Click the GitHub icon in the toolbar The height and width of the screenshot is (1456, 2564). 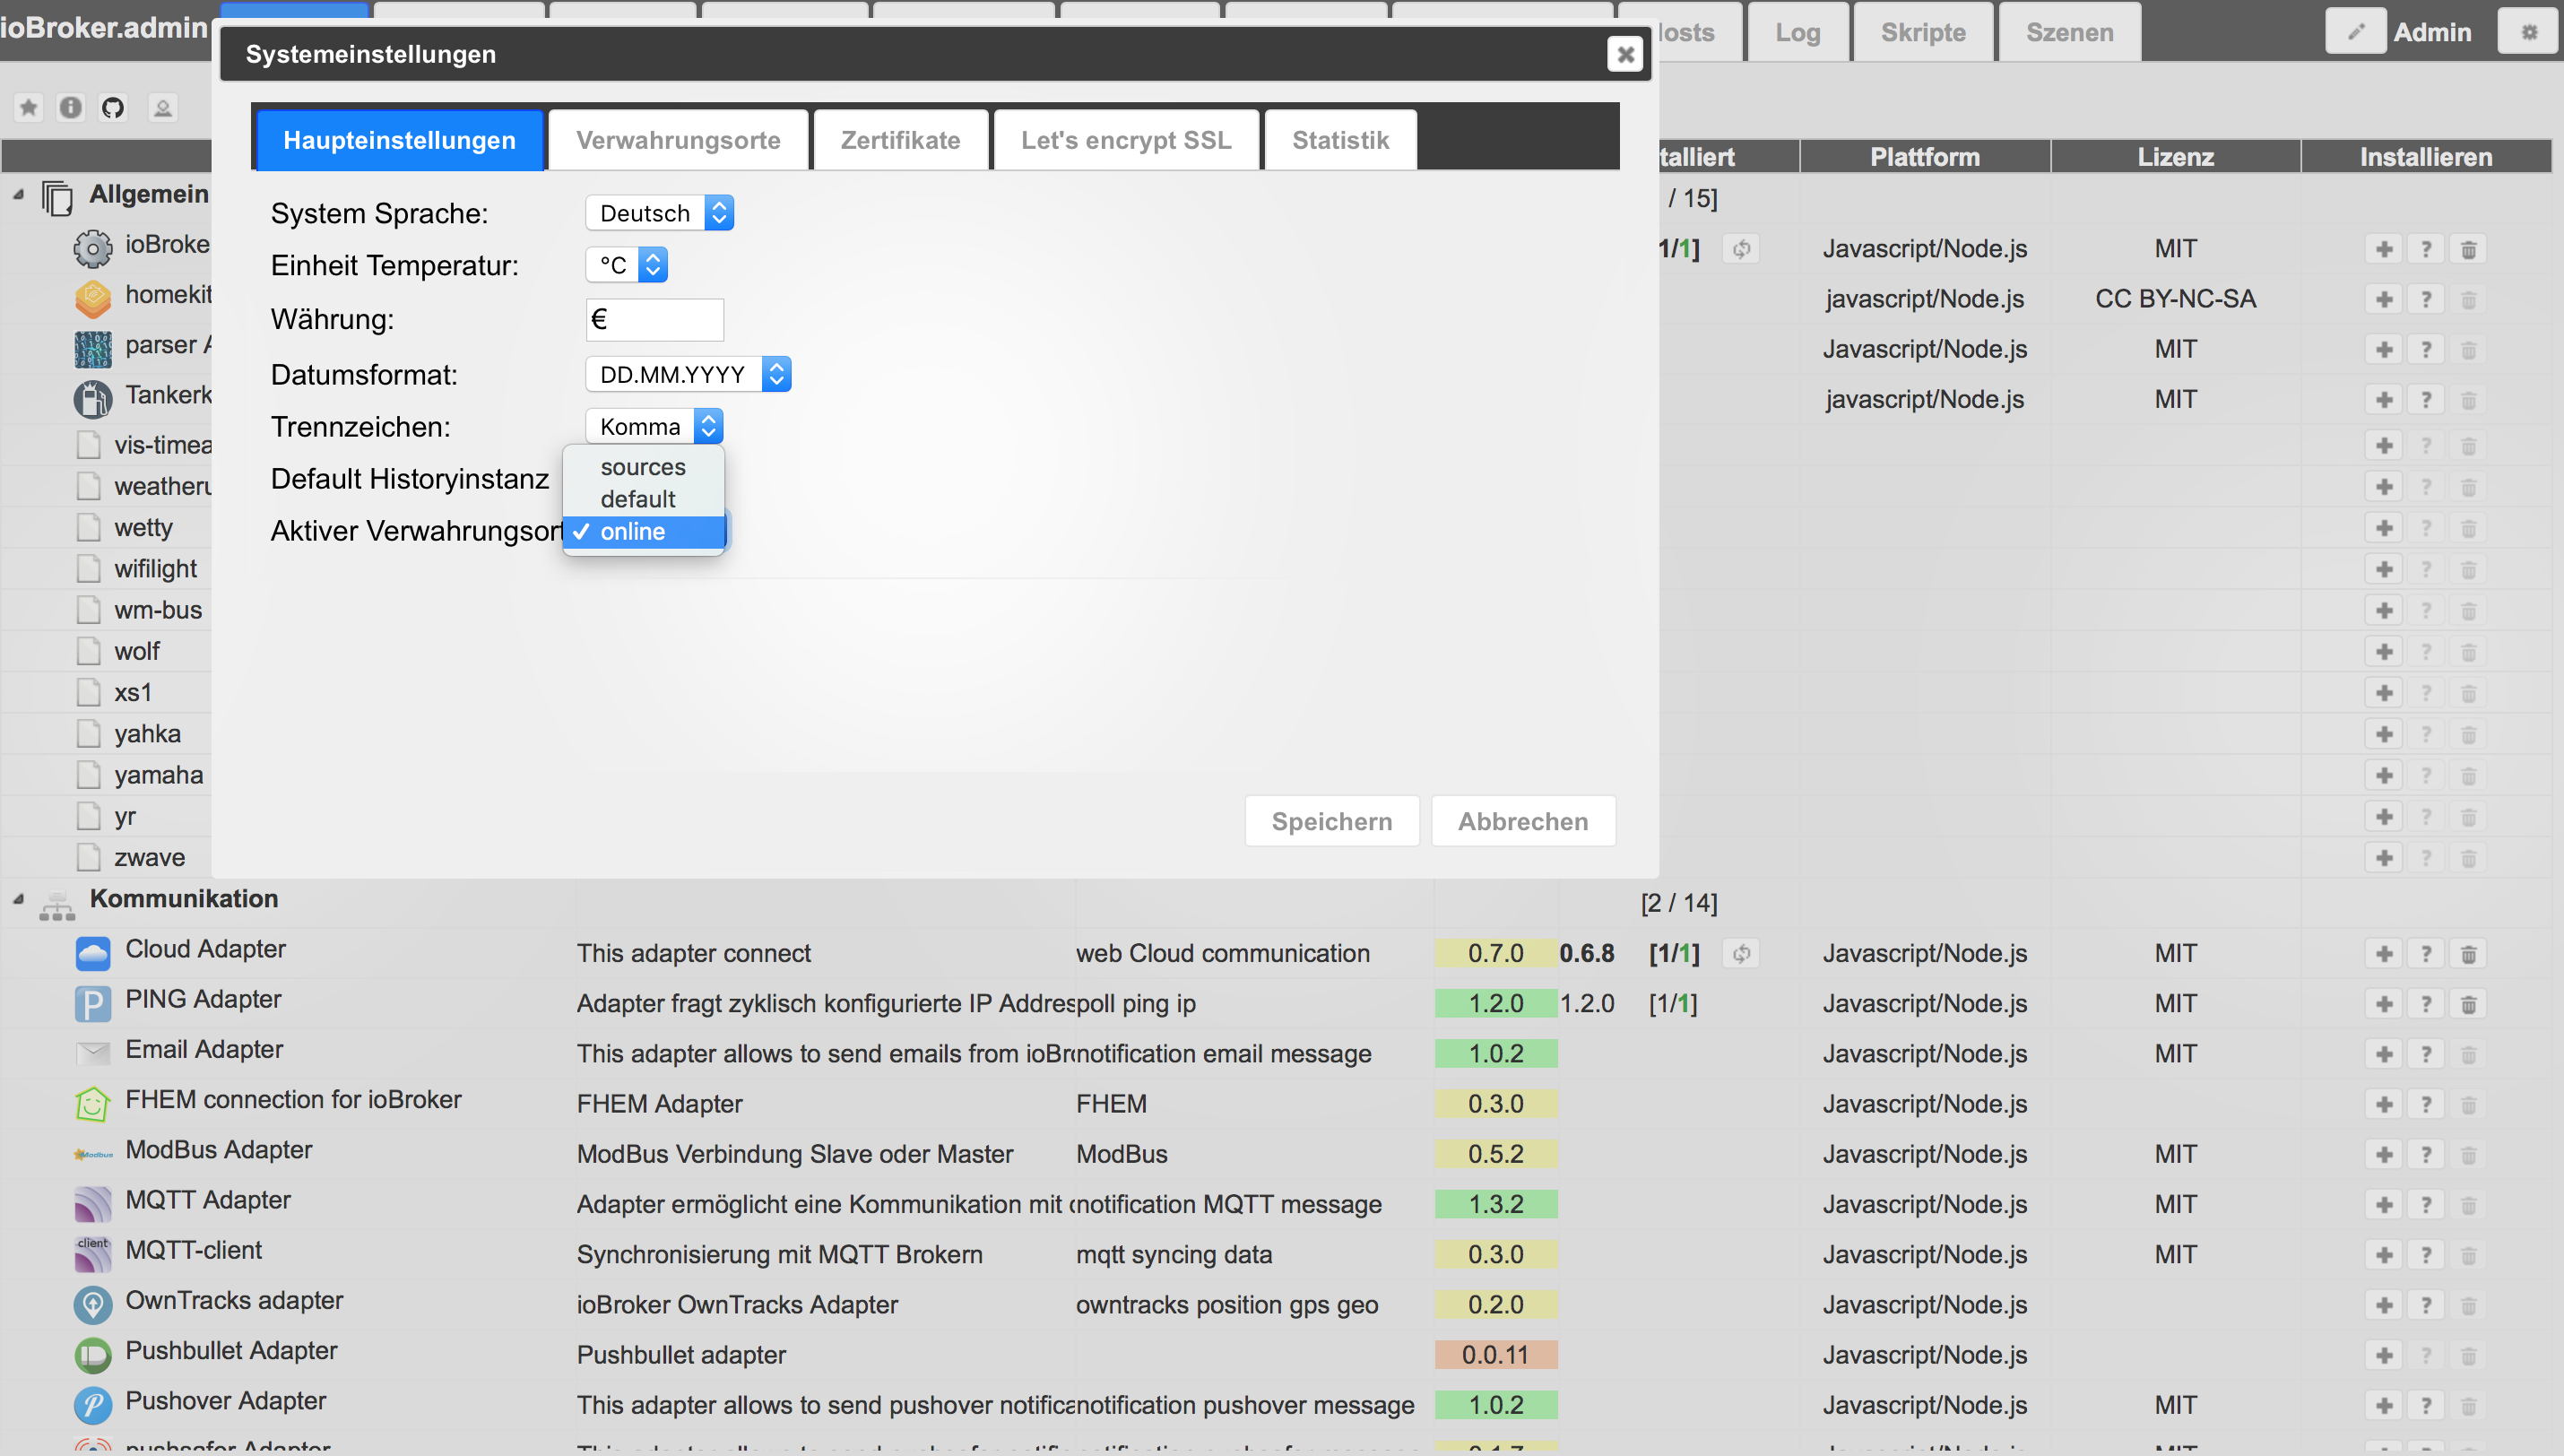pos(113,107)
